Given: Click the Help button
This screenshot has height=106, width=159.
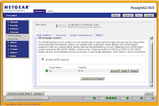Looking at the screenshot, I should [139, 16].
